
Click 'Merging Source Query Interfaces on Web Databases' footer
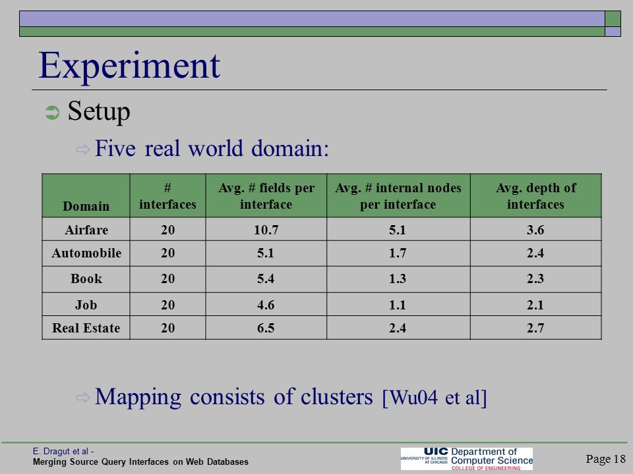click(x=140, y=462)
